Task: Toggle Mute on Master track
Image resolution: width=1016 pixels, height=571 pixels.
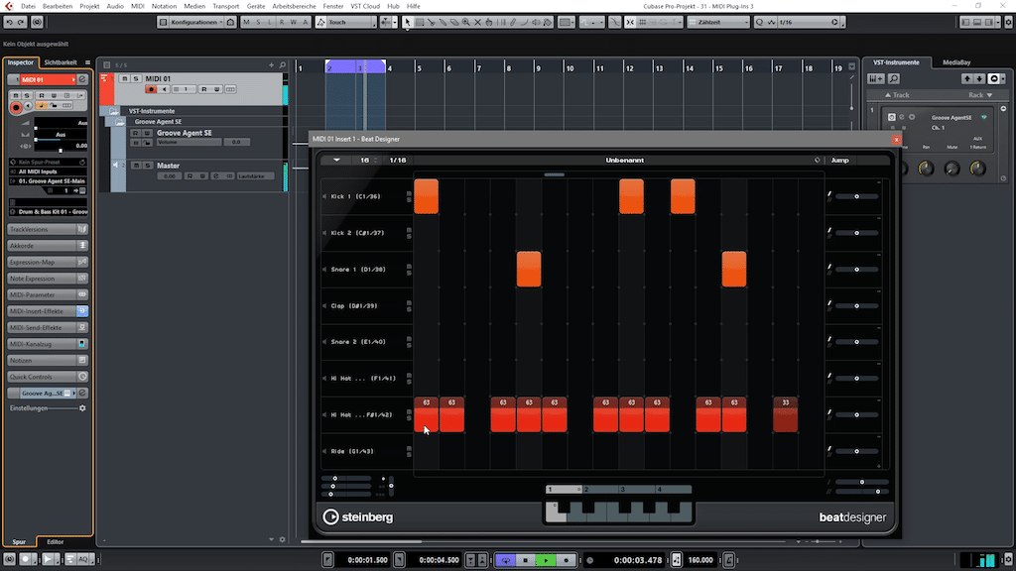Action: pyautogui.click(x=136, y=166)
